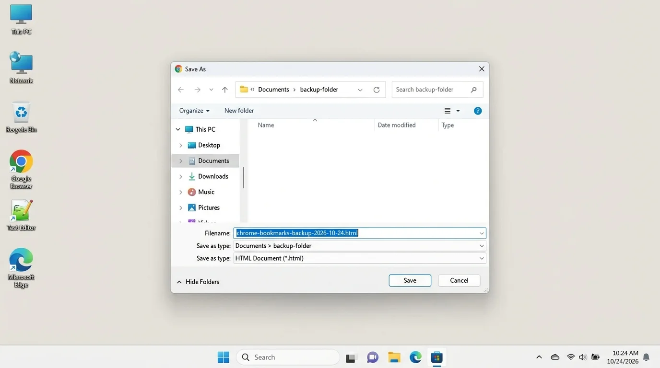Click the Save button
The height and width of the screenshot is (368, 660).
[x=410, y=280]
